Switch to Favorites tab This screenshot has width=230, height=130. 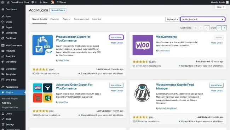click(97, 19)
